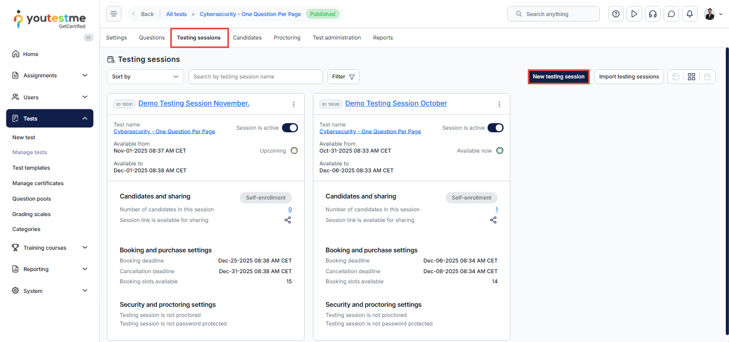This screenshot has width=729, height=342.
Task: Click share icon for November session
Action: tap(288, 220)
